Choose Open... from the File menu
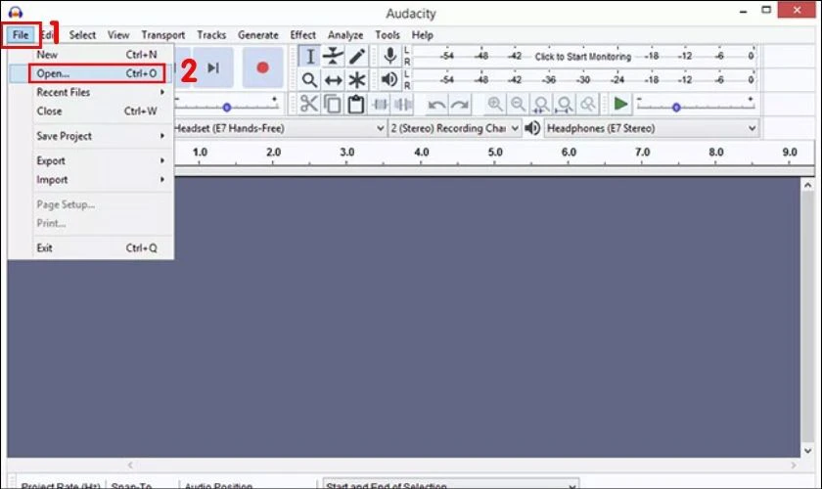 [x=91, y=73]
